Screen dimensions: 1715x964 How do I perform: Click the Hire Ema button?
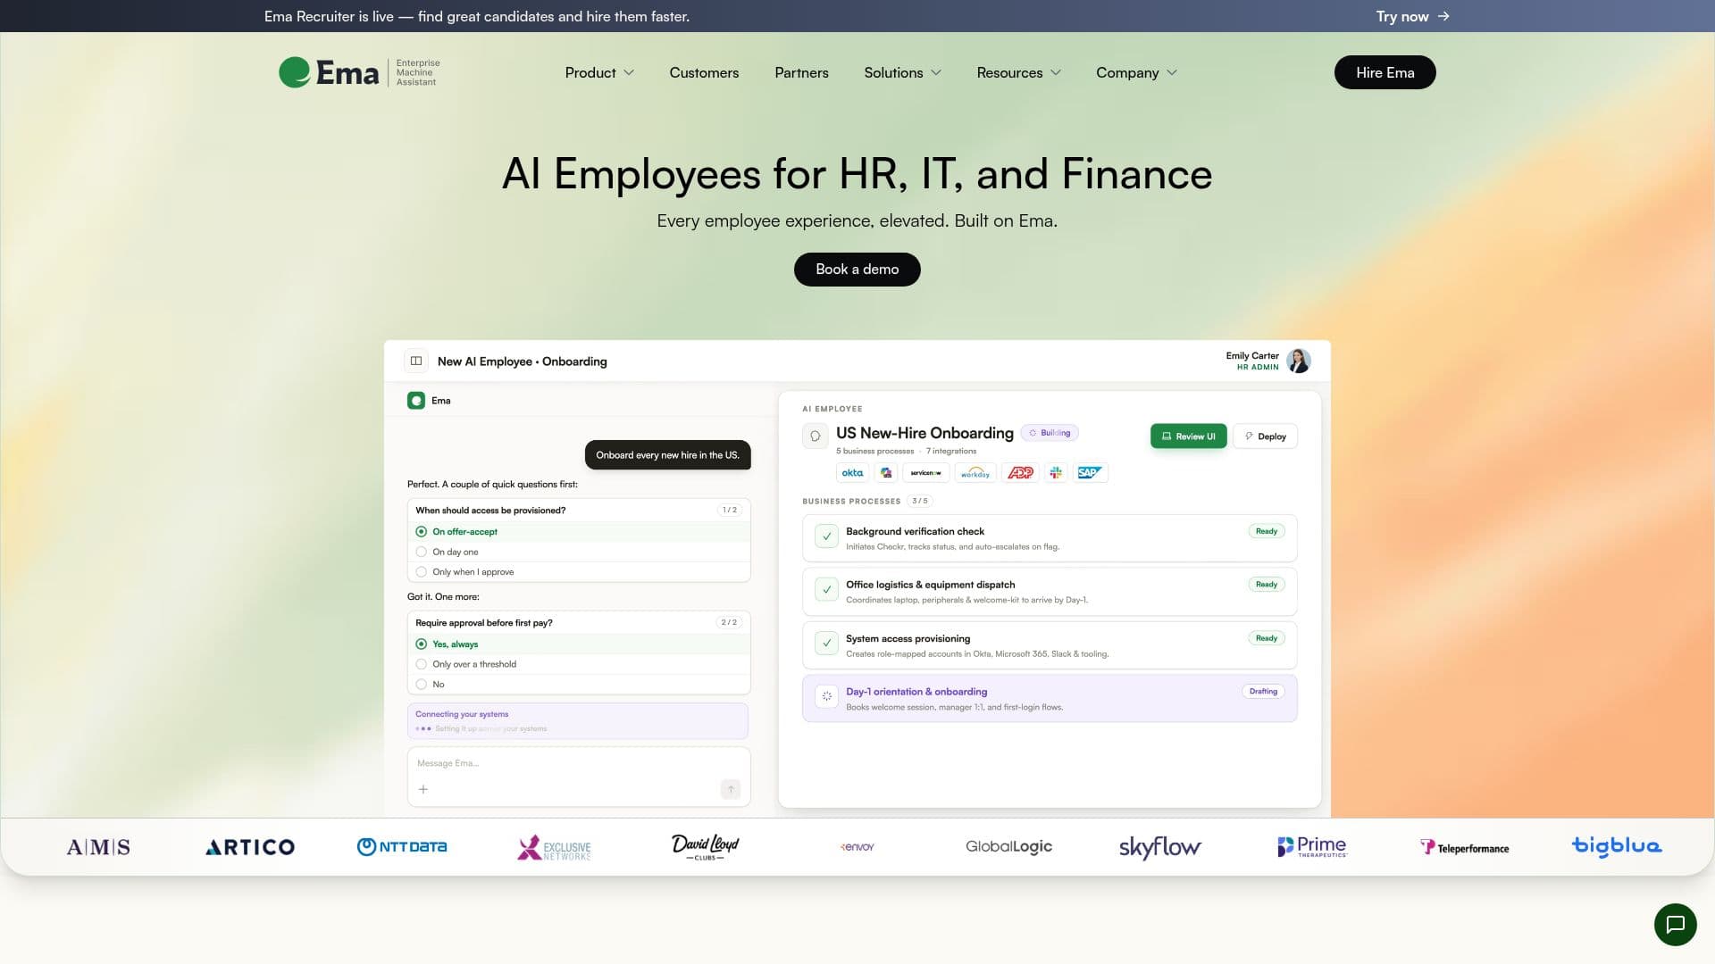click(x=1385, y=72)
